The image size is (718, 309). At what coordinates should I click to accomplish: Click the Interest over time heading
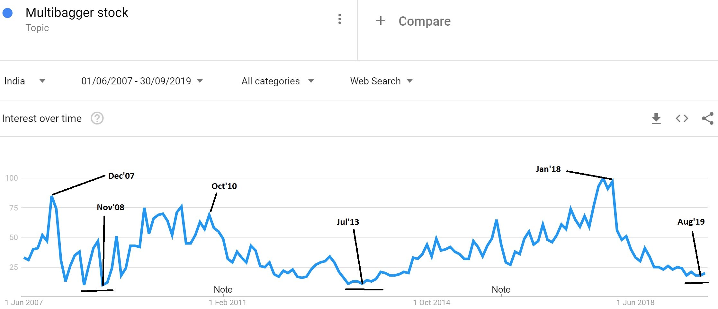coord(42,118)
